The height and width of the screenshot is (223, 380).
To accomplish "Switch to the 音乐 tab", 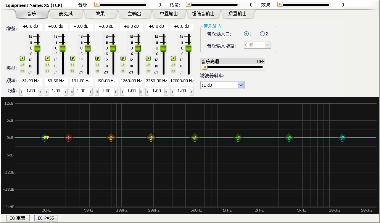I will point(32,14).
